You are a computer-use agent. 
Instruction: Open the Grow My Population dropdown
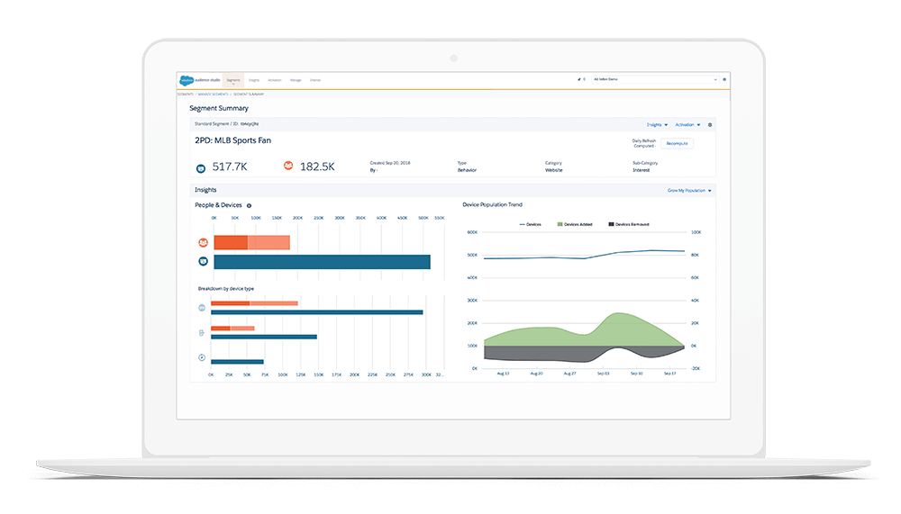tap(689, 191)
